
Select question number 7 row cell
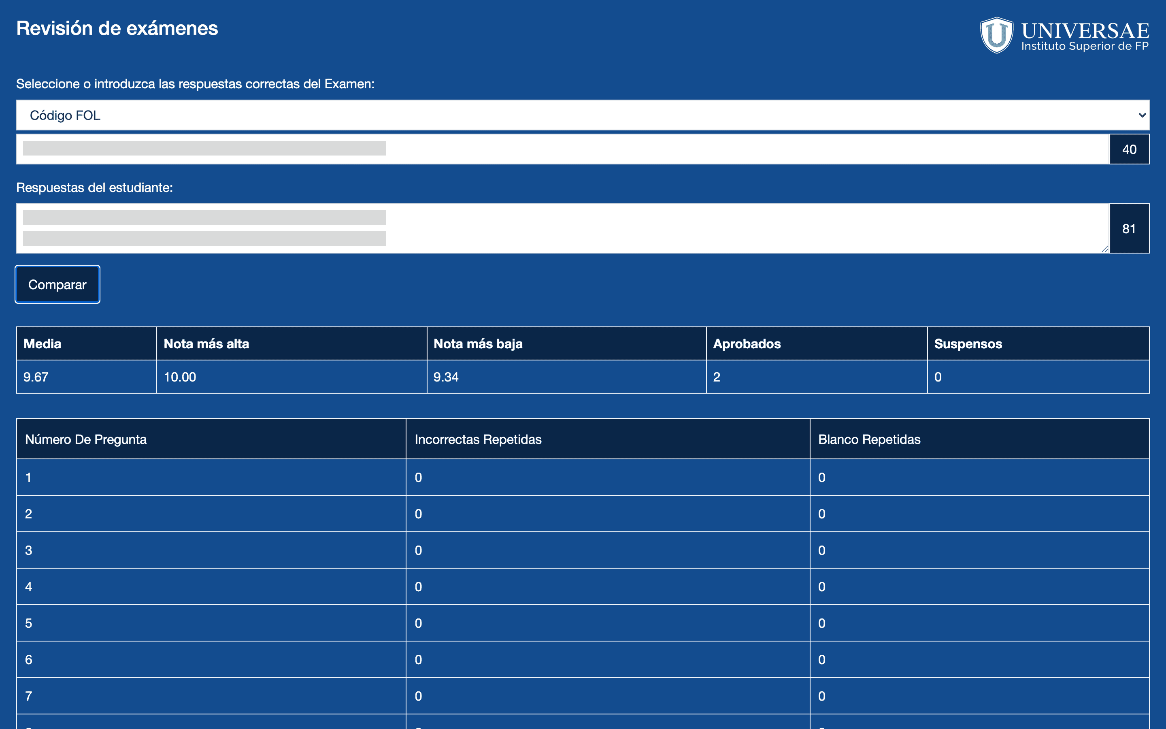pos(211,696)
